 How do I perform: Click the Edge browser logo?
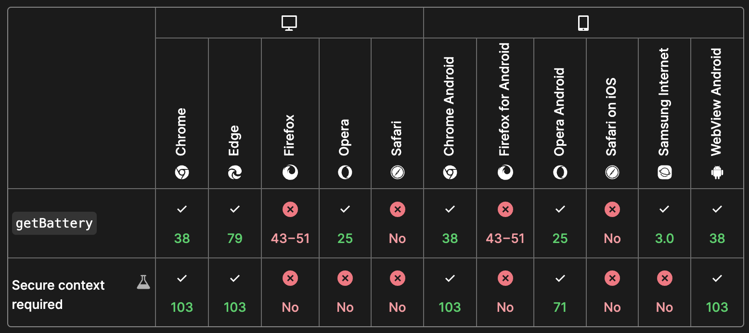(234, 172)
